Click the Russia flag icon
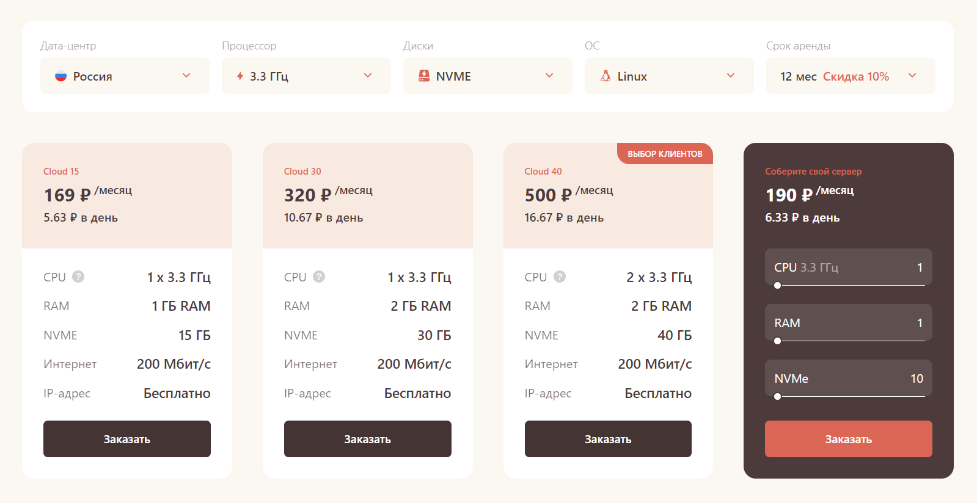Viewport: 977px width, 503px height. tap(60, 76)
